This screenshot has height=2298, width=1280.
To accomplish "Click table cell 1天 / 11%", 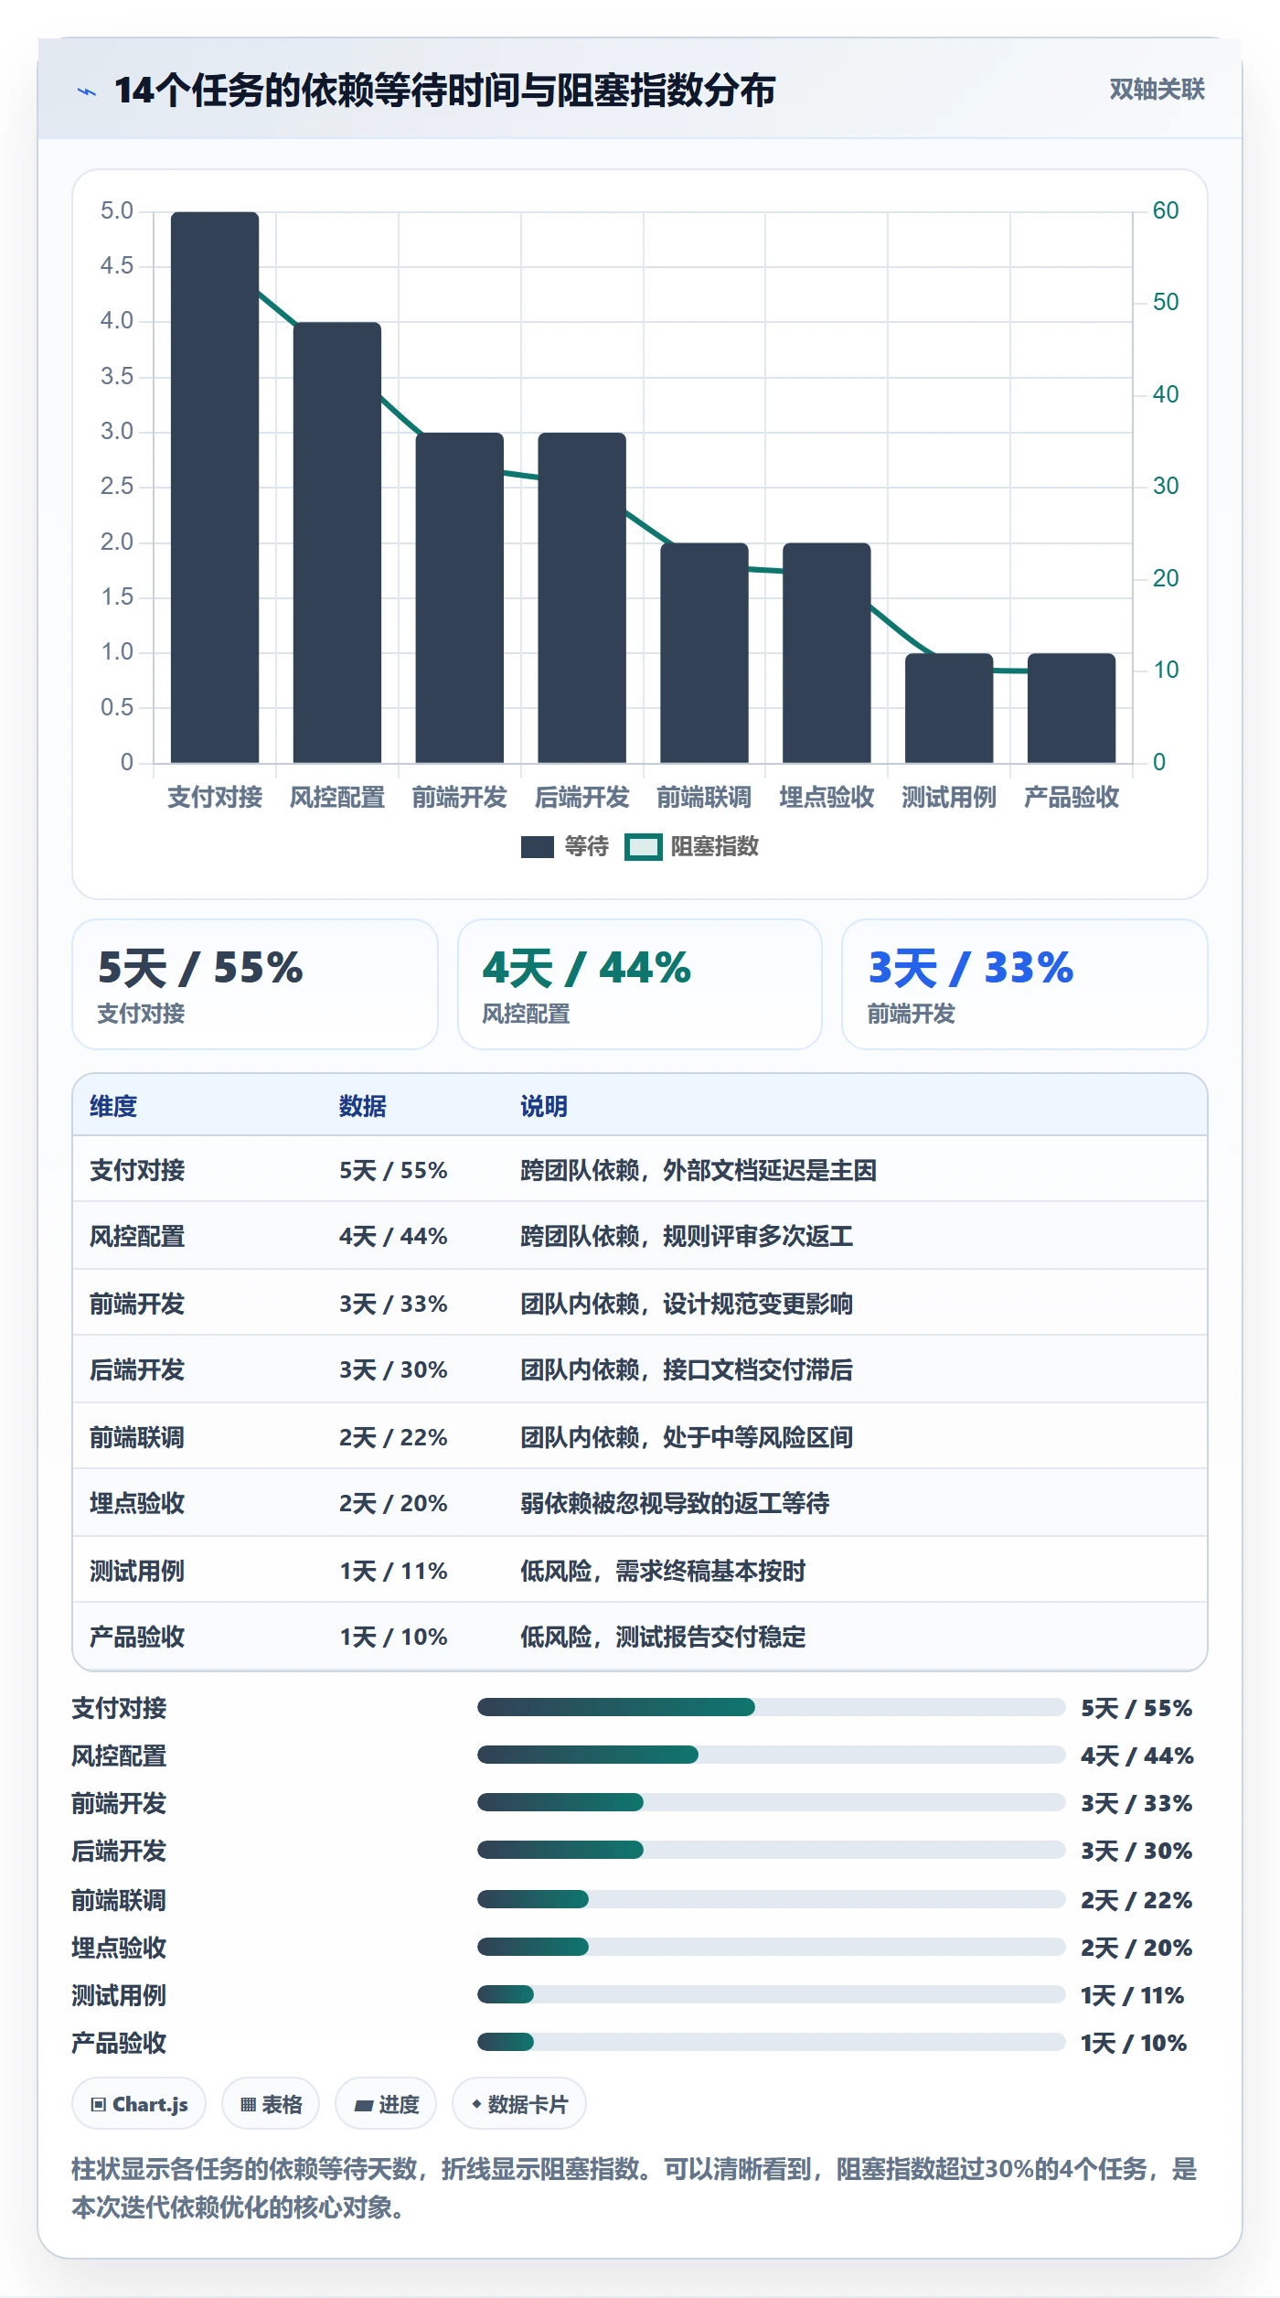I will (x=393, y=1571).
